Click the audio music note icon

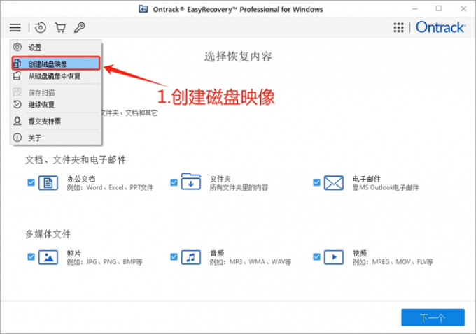tap(191, 257)
